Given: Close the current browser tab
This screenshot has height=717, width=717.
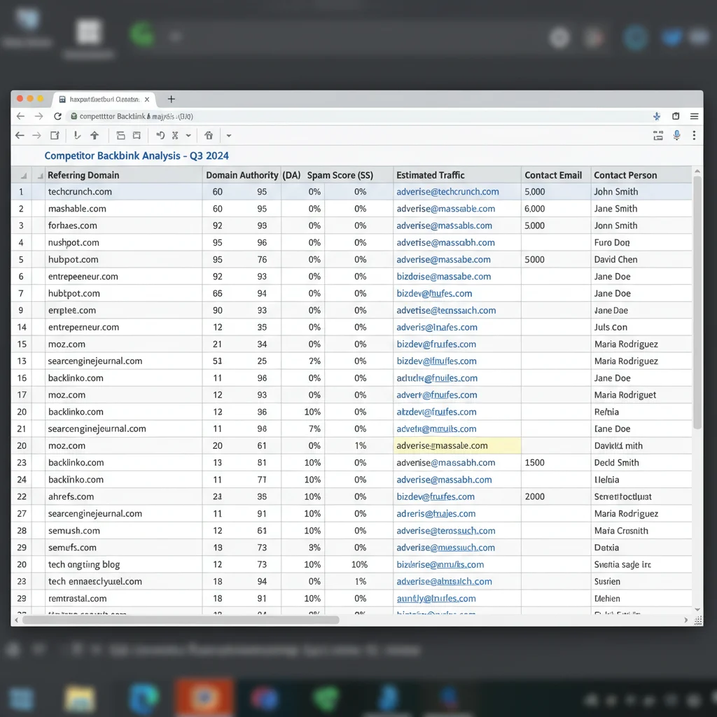Looking at the screenshot, I should point(147,99).
